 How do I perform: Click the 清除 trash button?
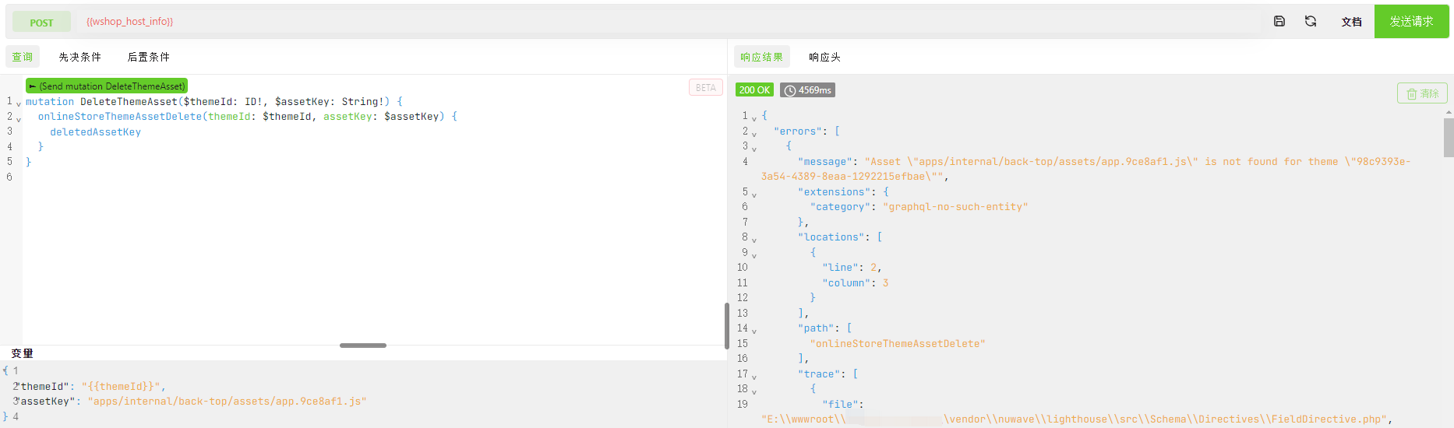coord(1422,93)
